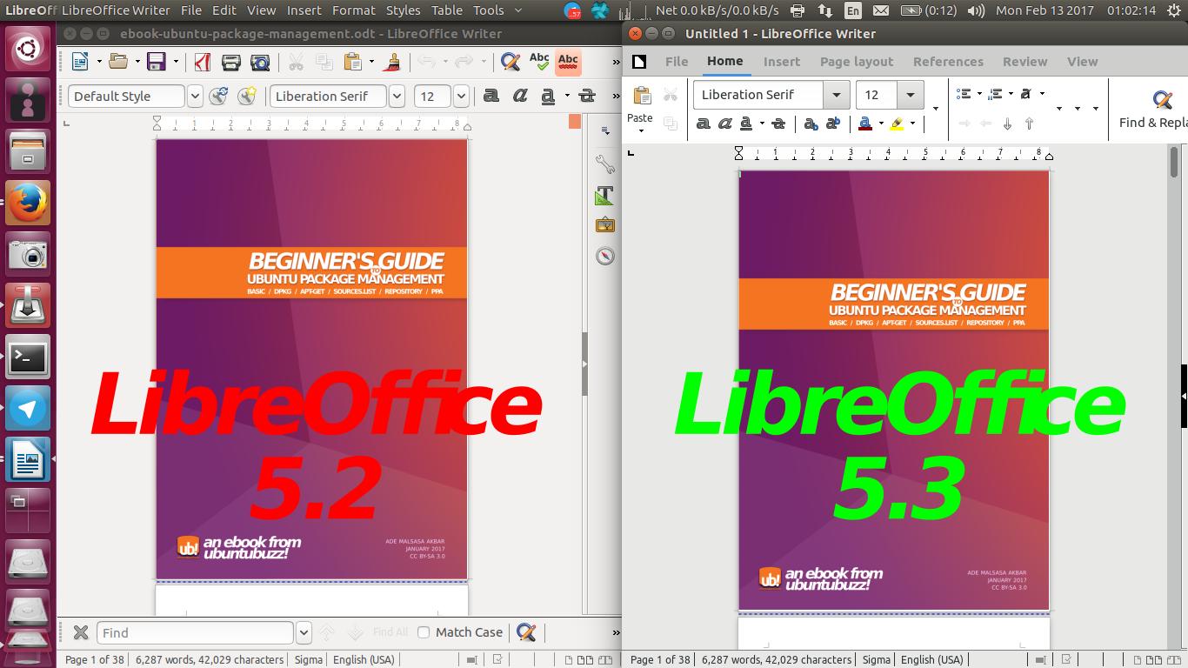Open Terminal from the Ubuntu launcher
Viewport: 1188px width, 668px height.
[28, 357]
